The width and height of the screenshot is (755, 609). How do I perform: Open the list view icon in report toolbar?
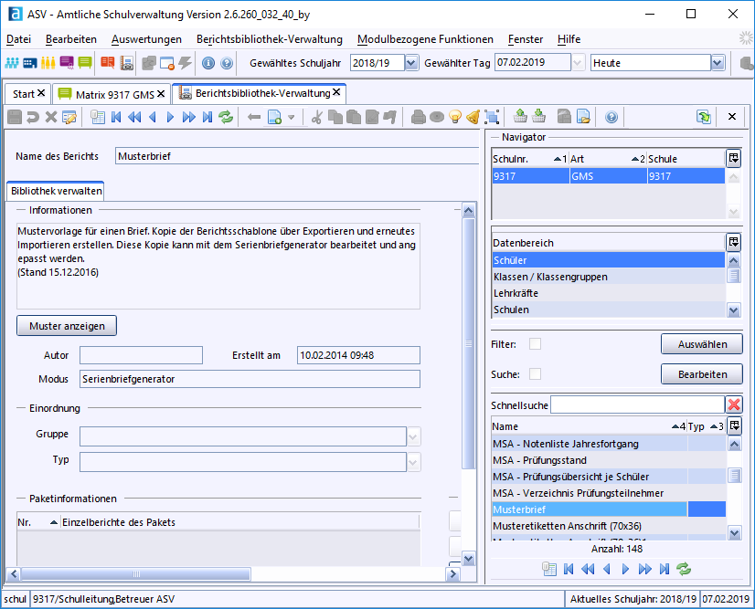click(98, 117)
